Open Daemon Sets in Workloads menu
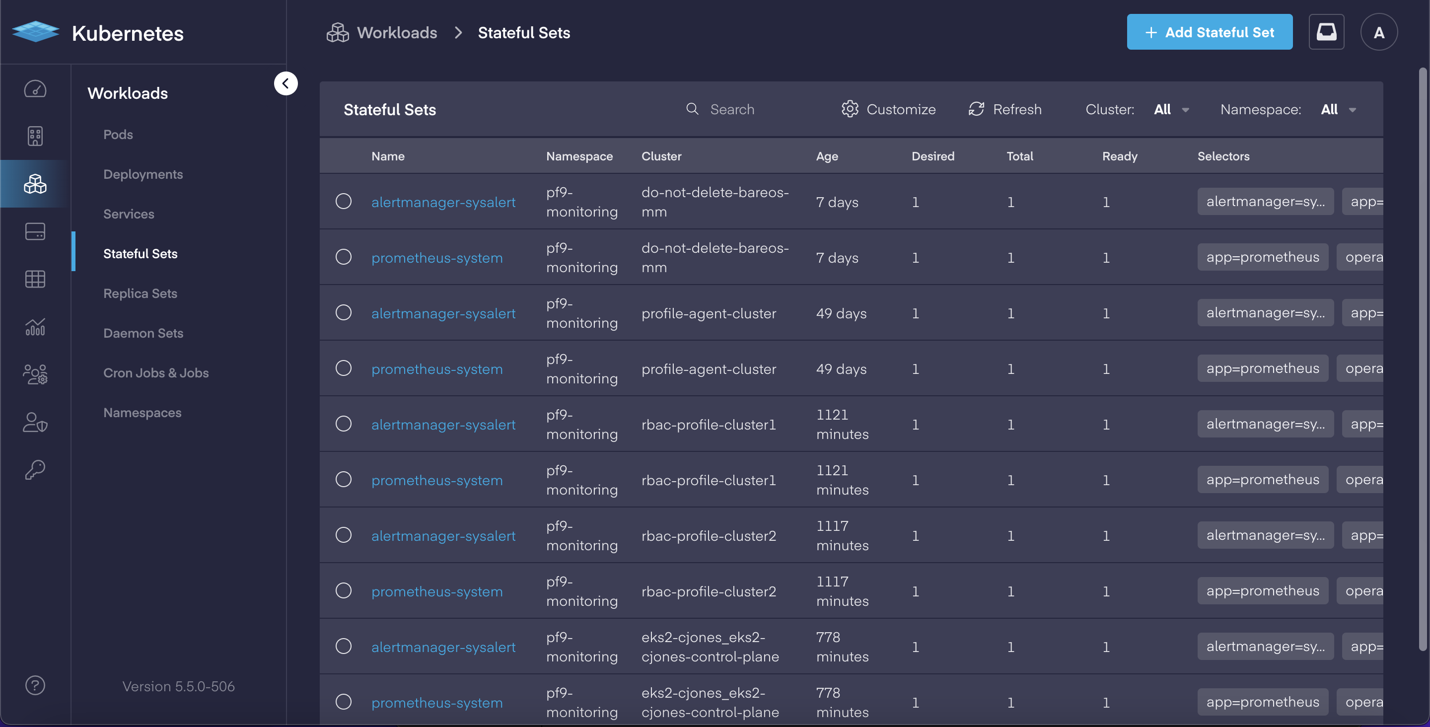1430x727 pixels. (x=143, y=333)
